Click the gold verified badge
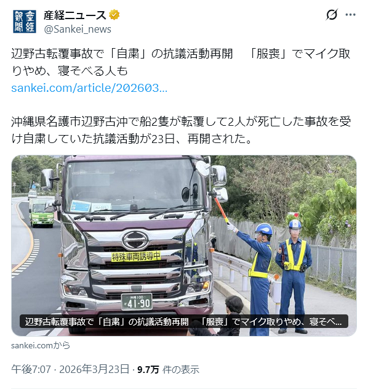This screenshot has width=368, height=389. coord(114,15)
